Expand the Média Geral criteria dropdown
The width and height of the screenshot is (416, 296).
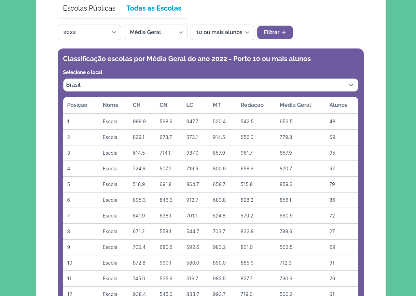[x=156, y=32]
